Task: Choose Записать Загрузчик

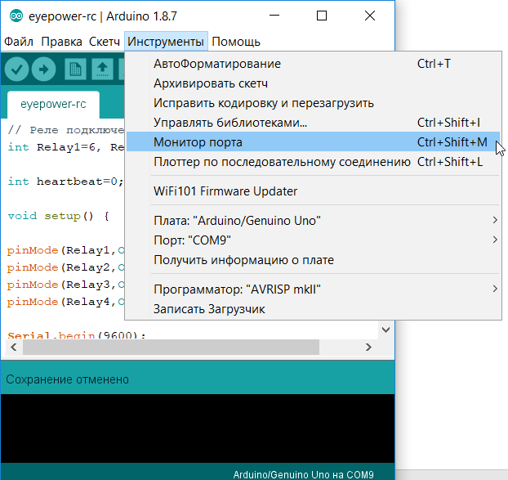Action: 313,309
